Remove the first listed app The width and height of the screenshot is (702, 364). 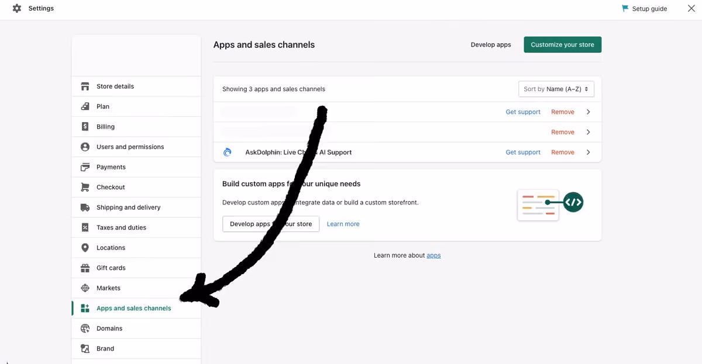563,112
